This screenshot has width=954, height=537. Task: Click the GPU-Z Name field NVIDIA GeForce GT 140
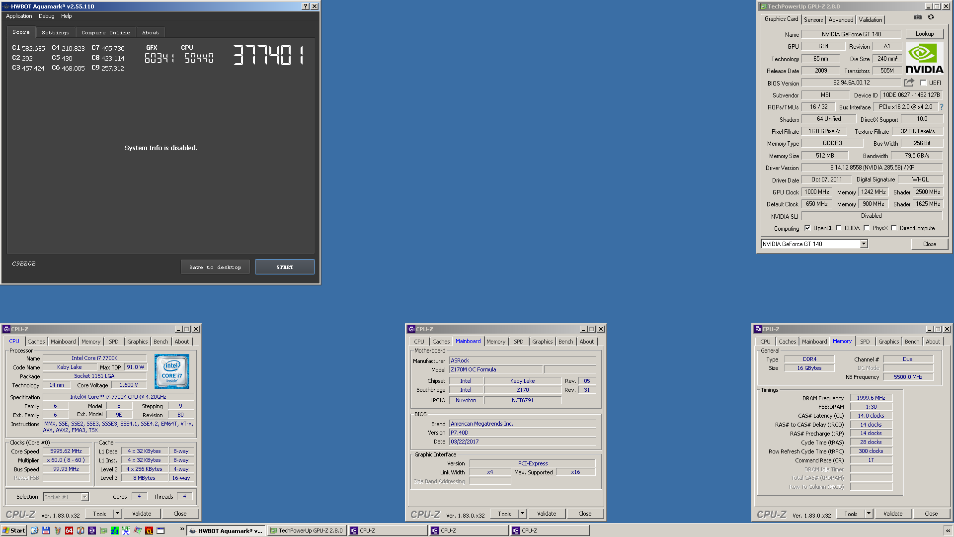pyautogui.click(x=851, y=34)
